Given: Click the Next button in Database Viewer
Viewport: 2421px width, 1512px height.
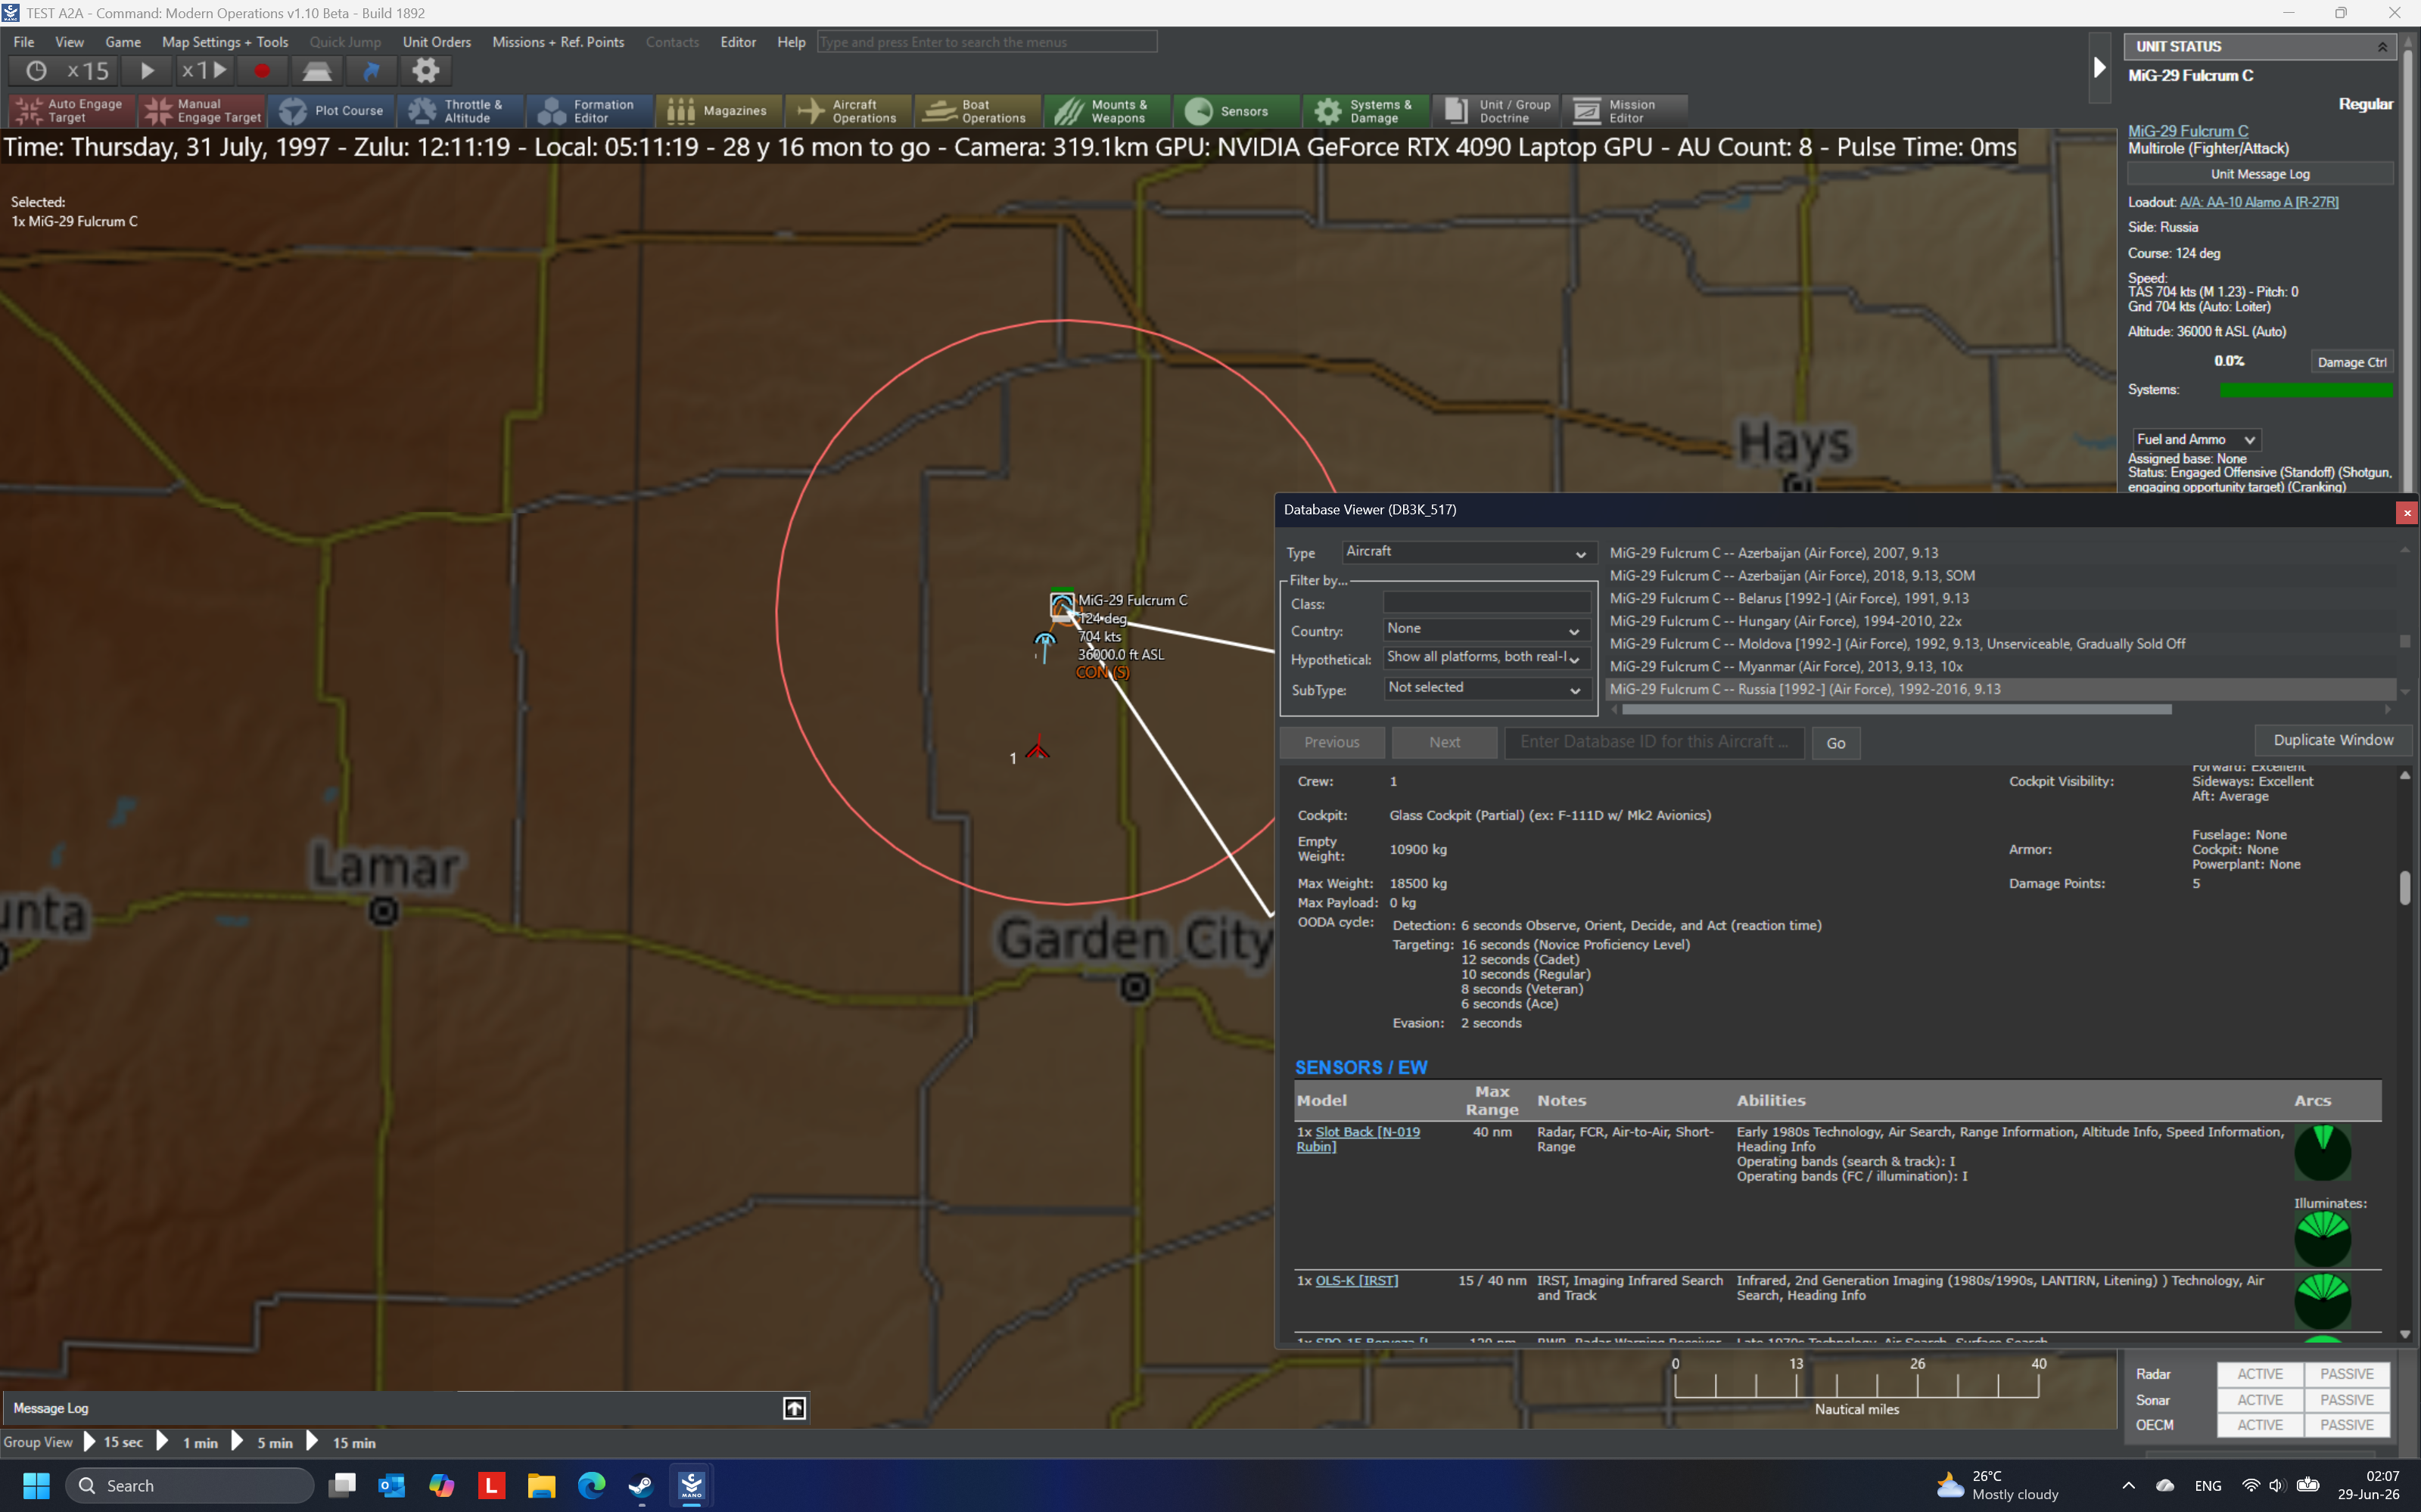Looking at the screenshot, I should pyautogui.click(x=1445, y=742).
